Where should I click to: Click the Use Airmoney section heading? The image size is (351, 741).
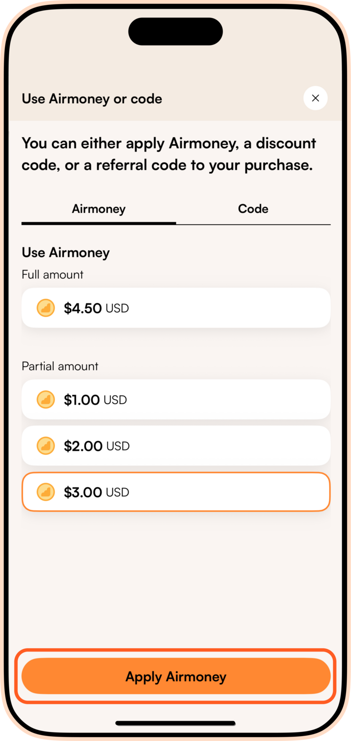tap(65, 252)
